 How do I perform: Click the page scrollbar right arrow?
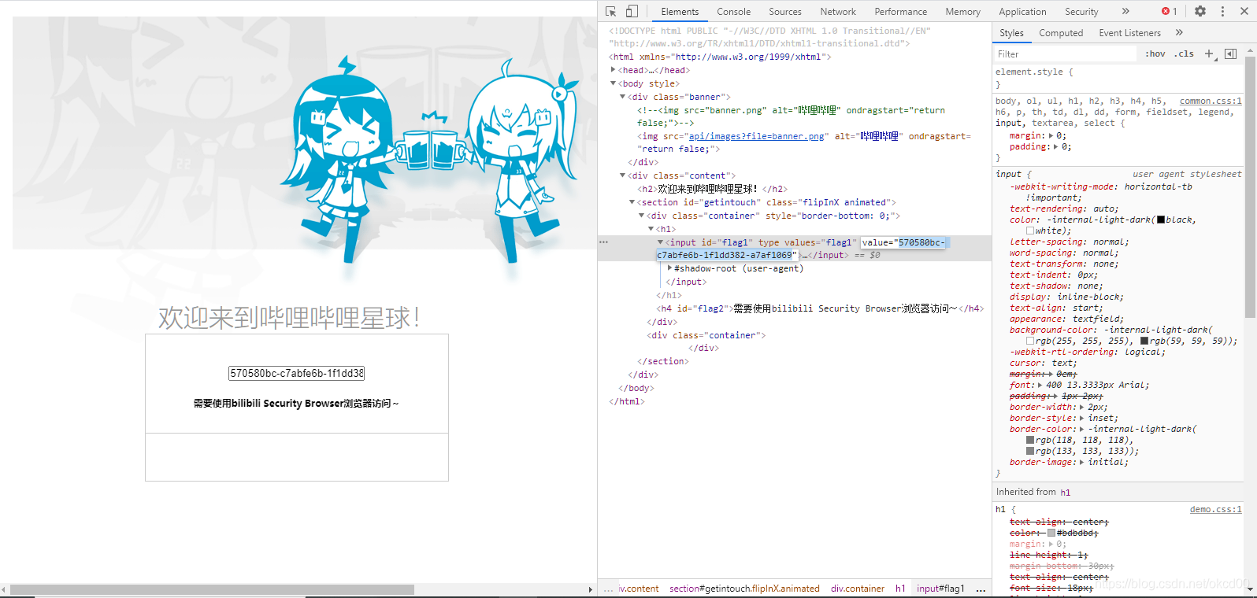click(591, 589)
